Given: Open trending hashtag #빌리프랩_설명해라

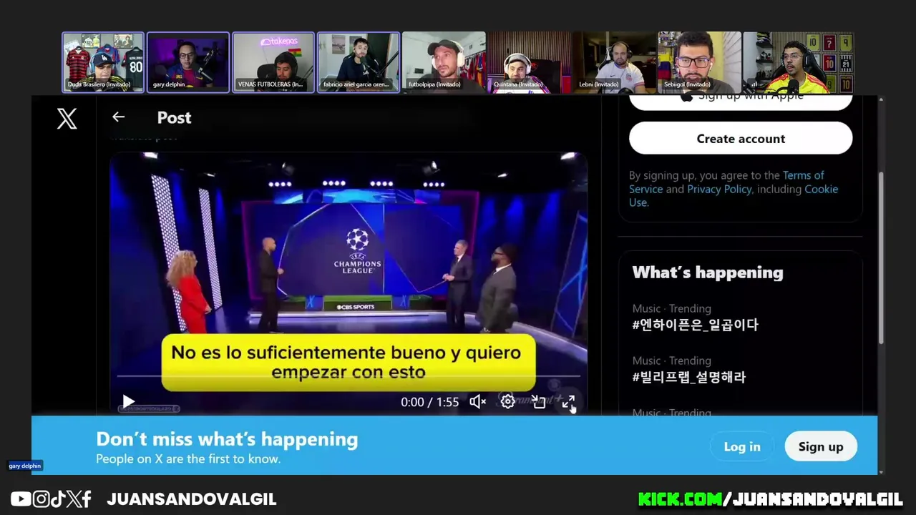Looking at the screenshot, I should coord(688,377).
